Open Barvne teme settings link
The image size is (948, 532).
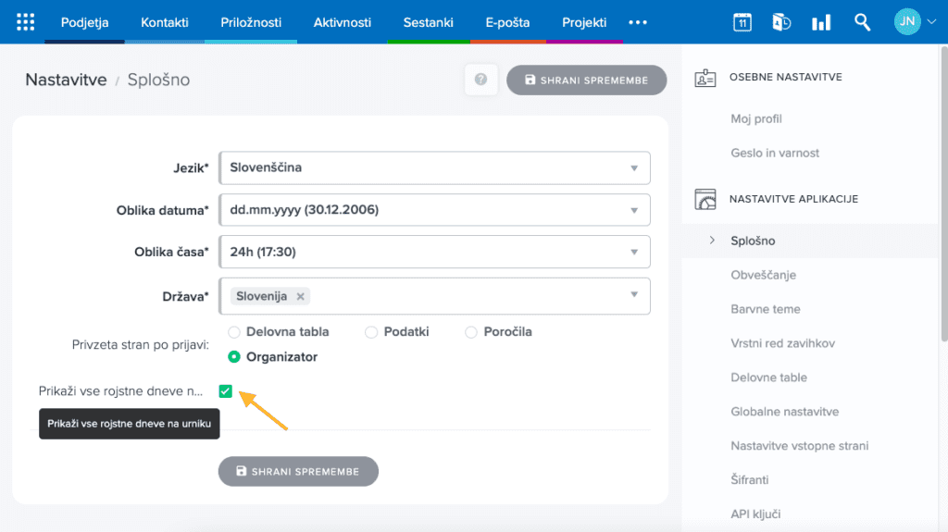(765, 309)
